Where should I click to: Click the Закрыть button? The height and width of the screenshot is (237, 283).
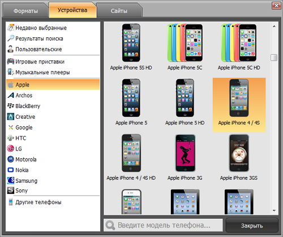tap(252, 226)
